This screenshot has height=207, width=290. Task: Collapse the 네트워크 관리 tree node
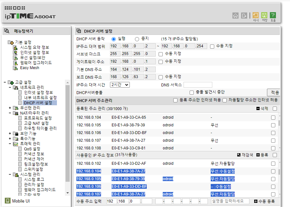(10, 87)
